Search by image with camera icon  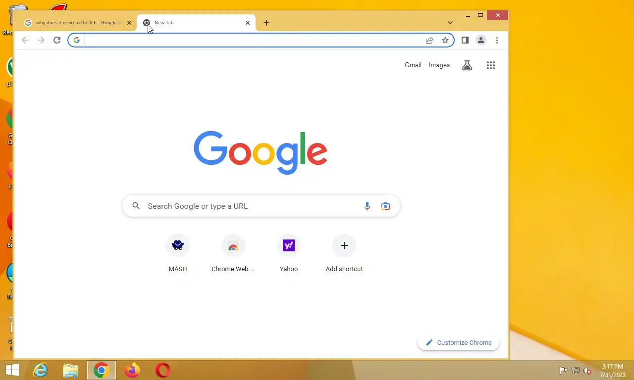(385, 206)
